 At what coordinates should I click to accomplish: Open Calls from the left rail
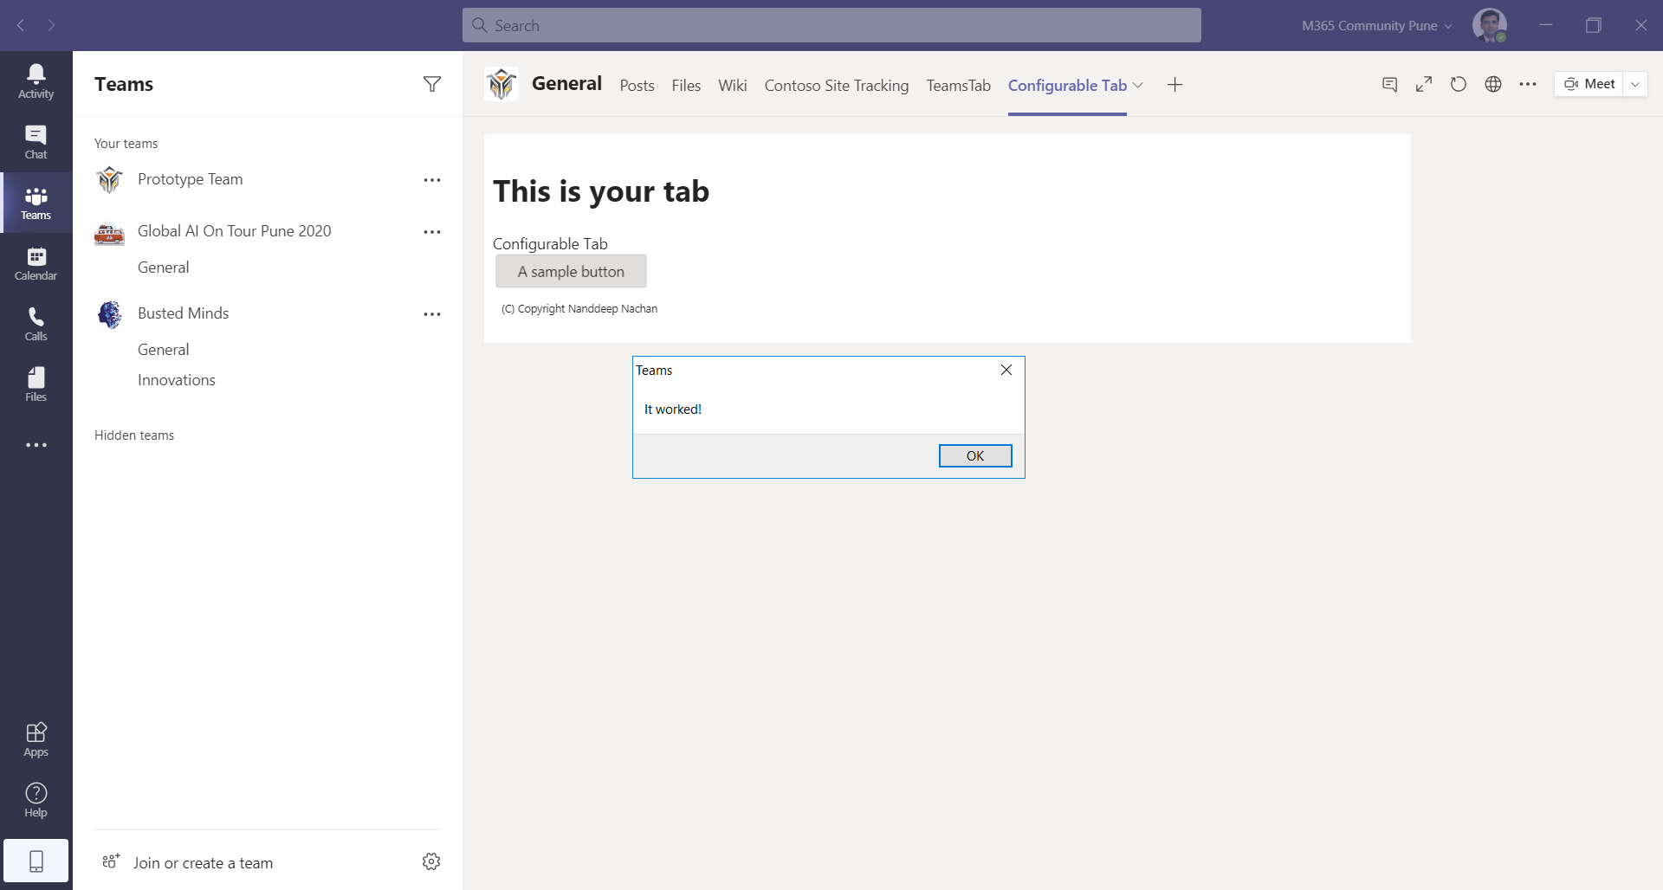point(36,324)
